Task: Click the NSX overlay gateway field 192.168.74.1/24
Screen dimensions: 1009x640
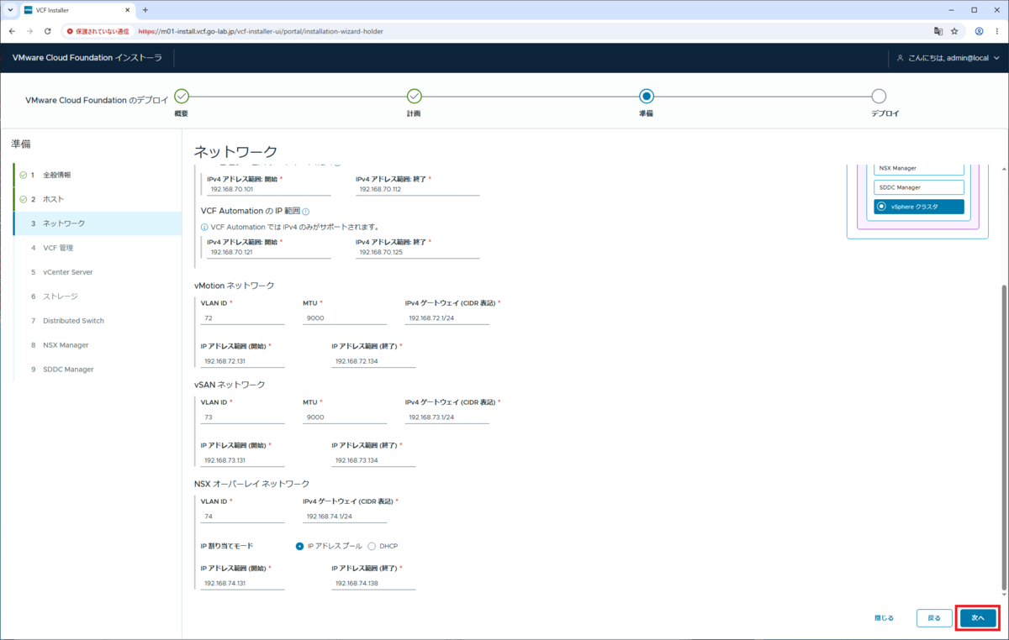Action: point(345,517)
